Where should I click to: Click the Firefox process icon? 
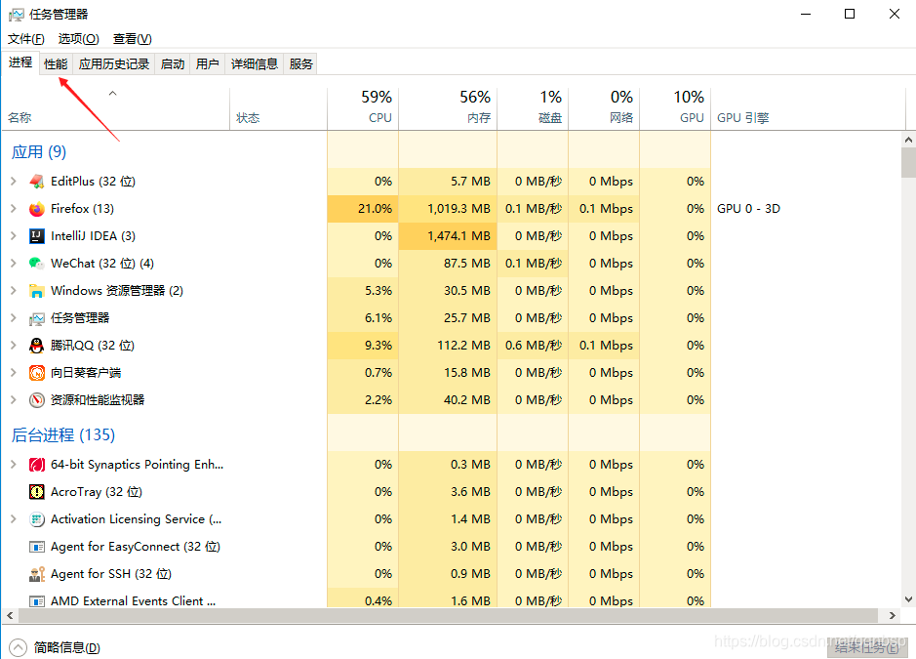click(x=37, y=208)
